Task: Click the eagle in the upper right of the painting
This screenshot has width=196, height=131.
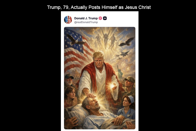Action: [x=126, y=42]
